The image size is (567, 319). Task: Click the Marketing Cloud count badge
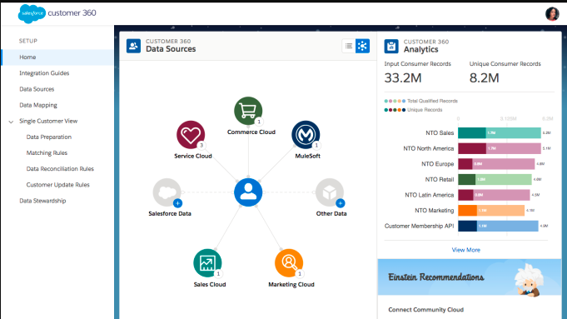300,274
